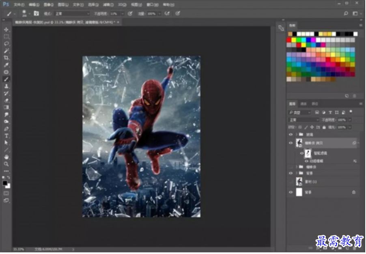366x254 pixels.
Task: Select the Move tool
Action: (x=6, y=30)
